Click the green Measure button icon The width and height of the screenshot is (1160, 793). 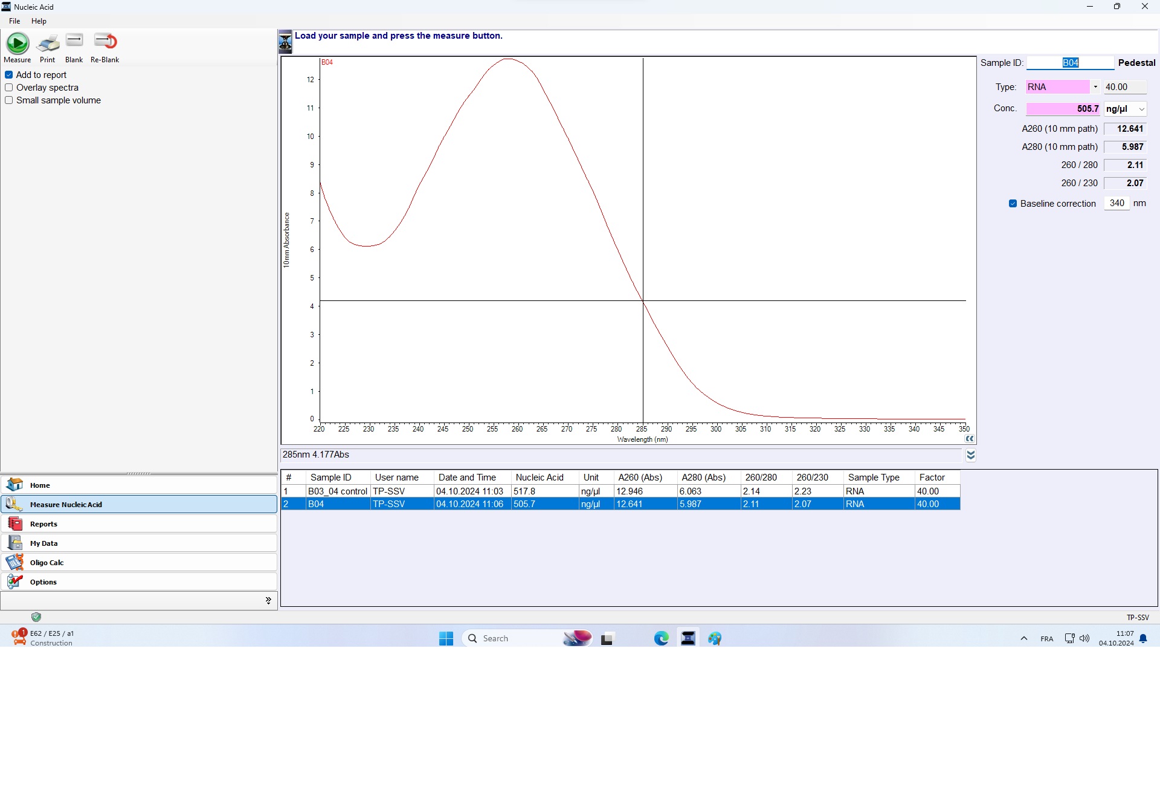click(18, 43)
